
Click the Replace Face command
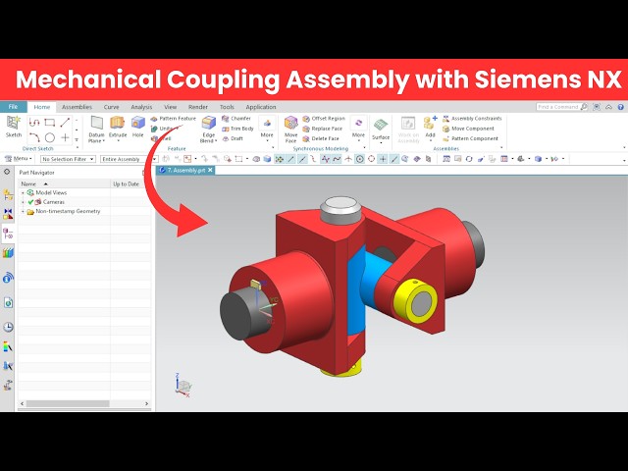(x=323, y=129)
